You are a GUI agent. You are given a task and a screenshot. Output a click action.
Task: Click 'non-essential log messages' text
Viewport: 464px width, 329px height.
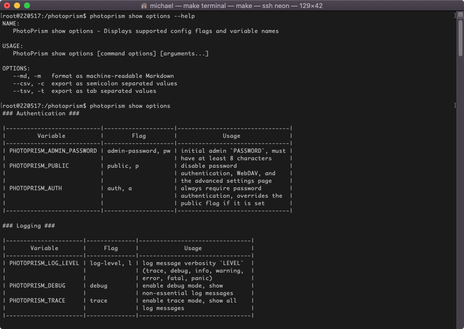pyautogui.click(x=187, y=293)
